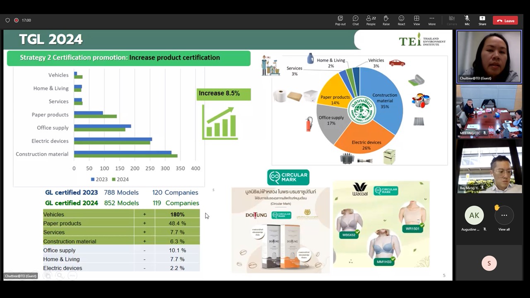This screenshot has height=298, width=530.
Task: Select the MEETING CEC video tile
Action: point(489,111)
